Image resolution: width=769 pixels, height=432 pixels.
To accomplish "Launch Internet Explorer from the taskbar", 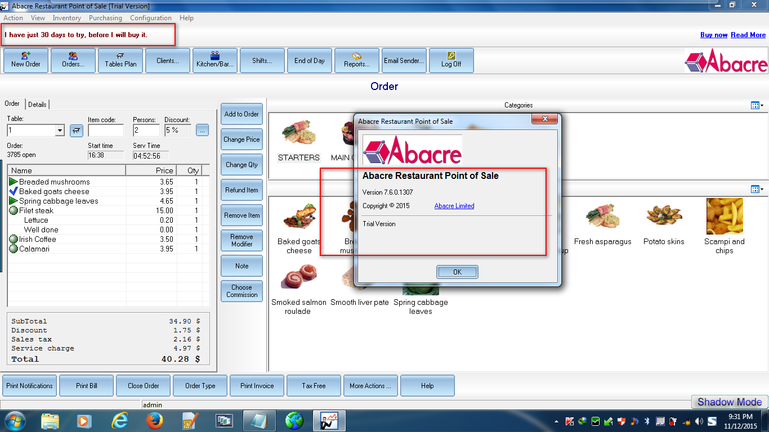I will 120,421.
